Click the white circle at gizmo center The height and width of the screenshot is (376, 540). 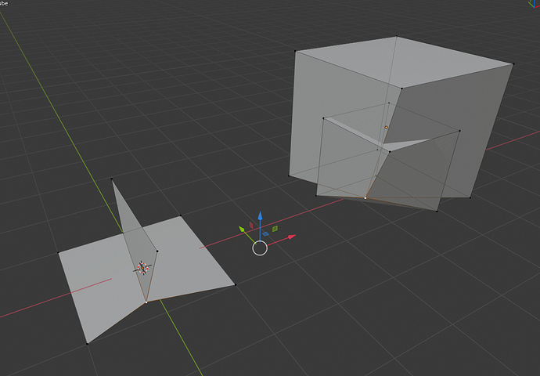(x=260, y=248)
